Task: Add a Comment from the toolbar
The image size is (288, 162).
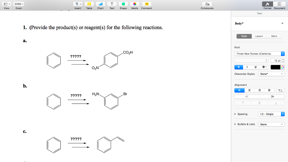Action: (x=147, y=4)
